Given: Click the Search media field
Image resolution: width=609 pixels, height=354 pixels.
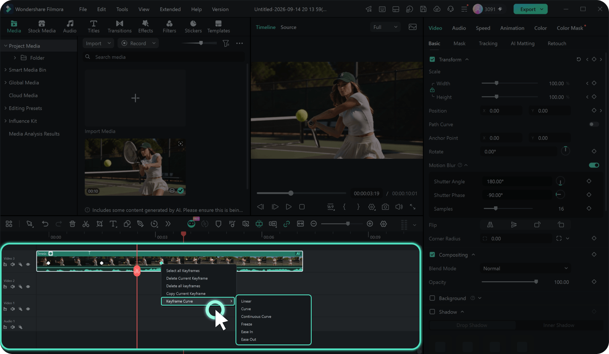Looking at the screenshot, I should (x=164, y=57).
